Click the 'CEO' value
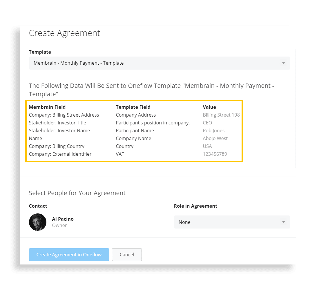This screenshot has height=290, width=319. point(207,123)
